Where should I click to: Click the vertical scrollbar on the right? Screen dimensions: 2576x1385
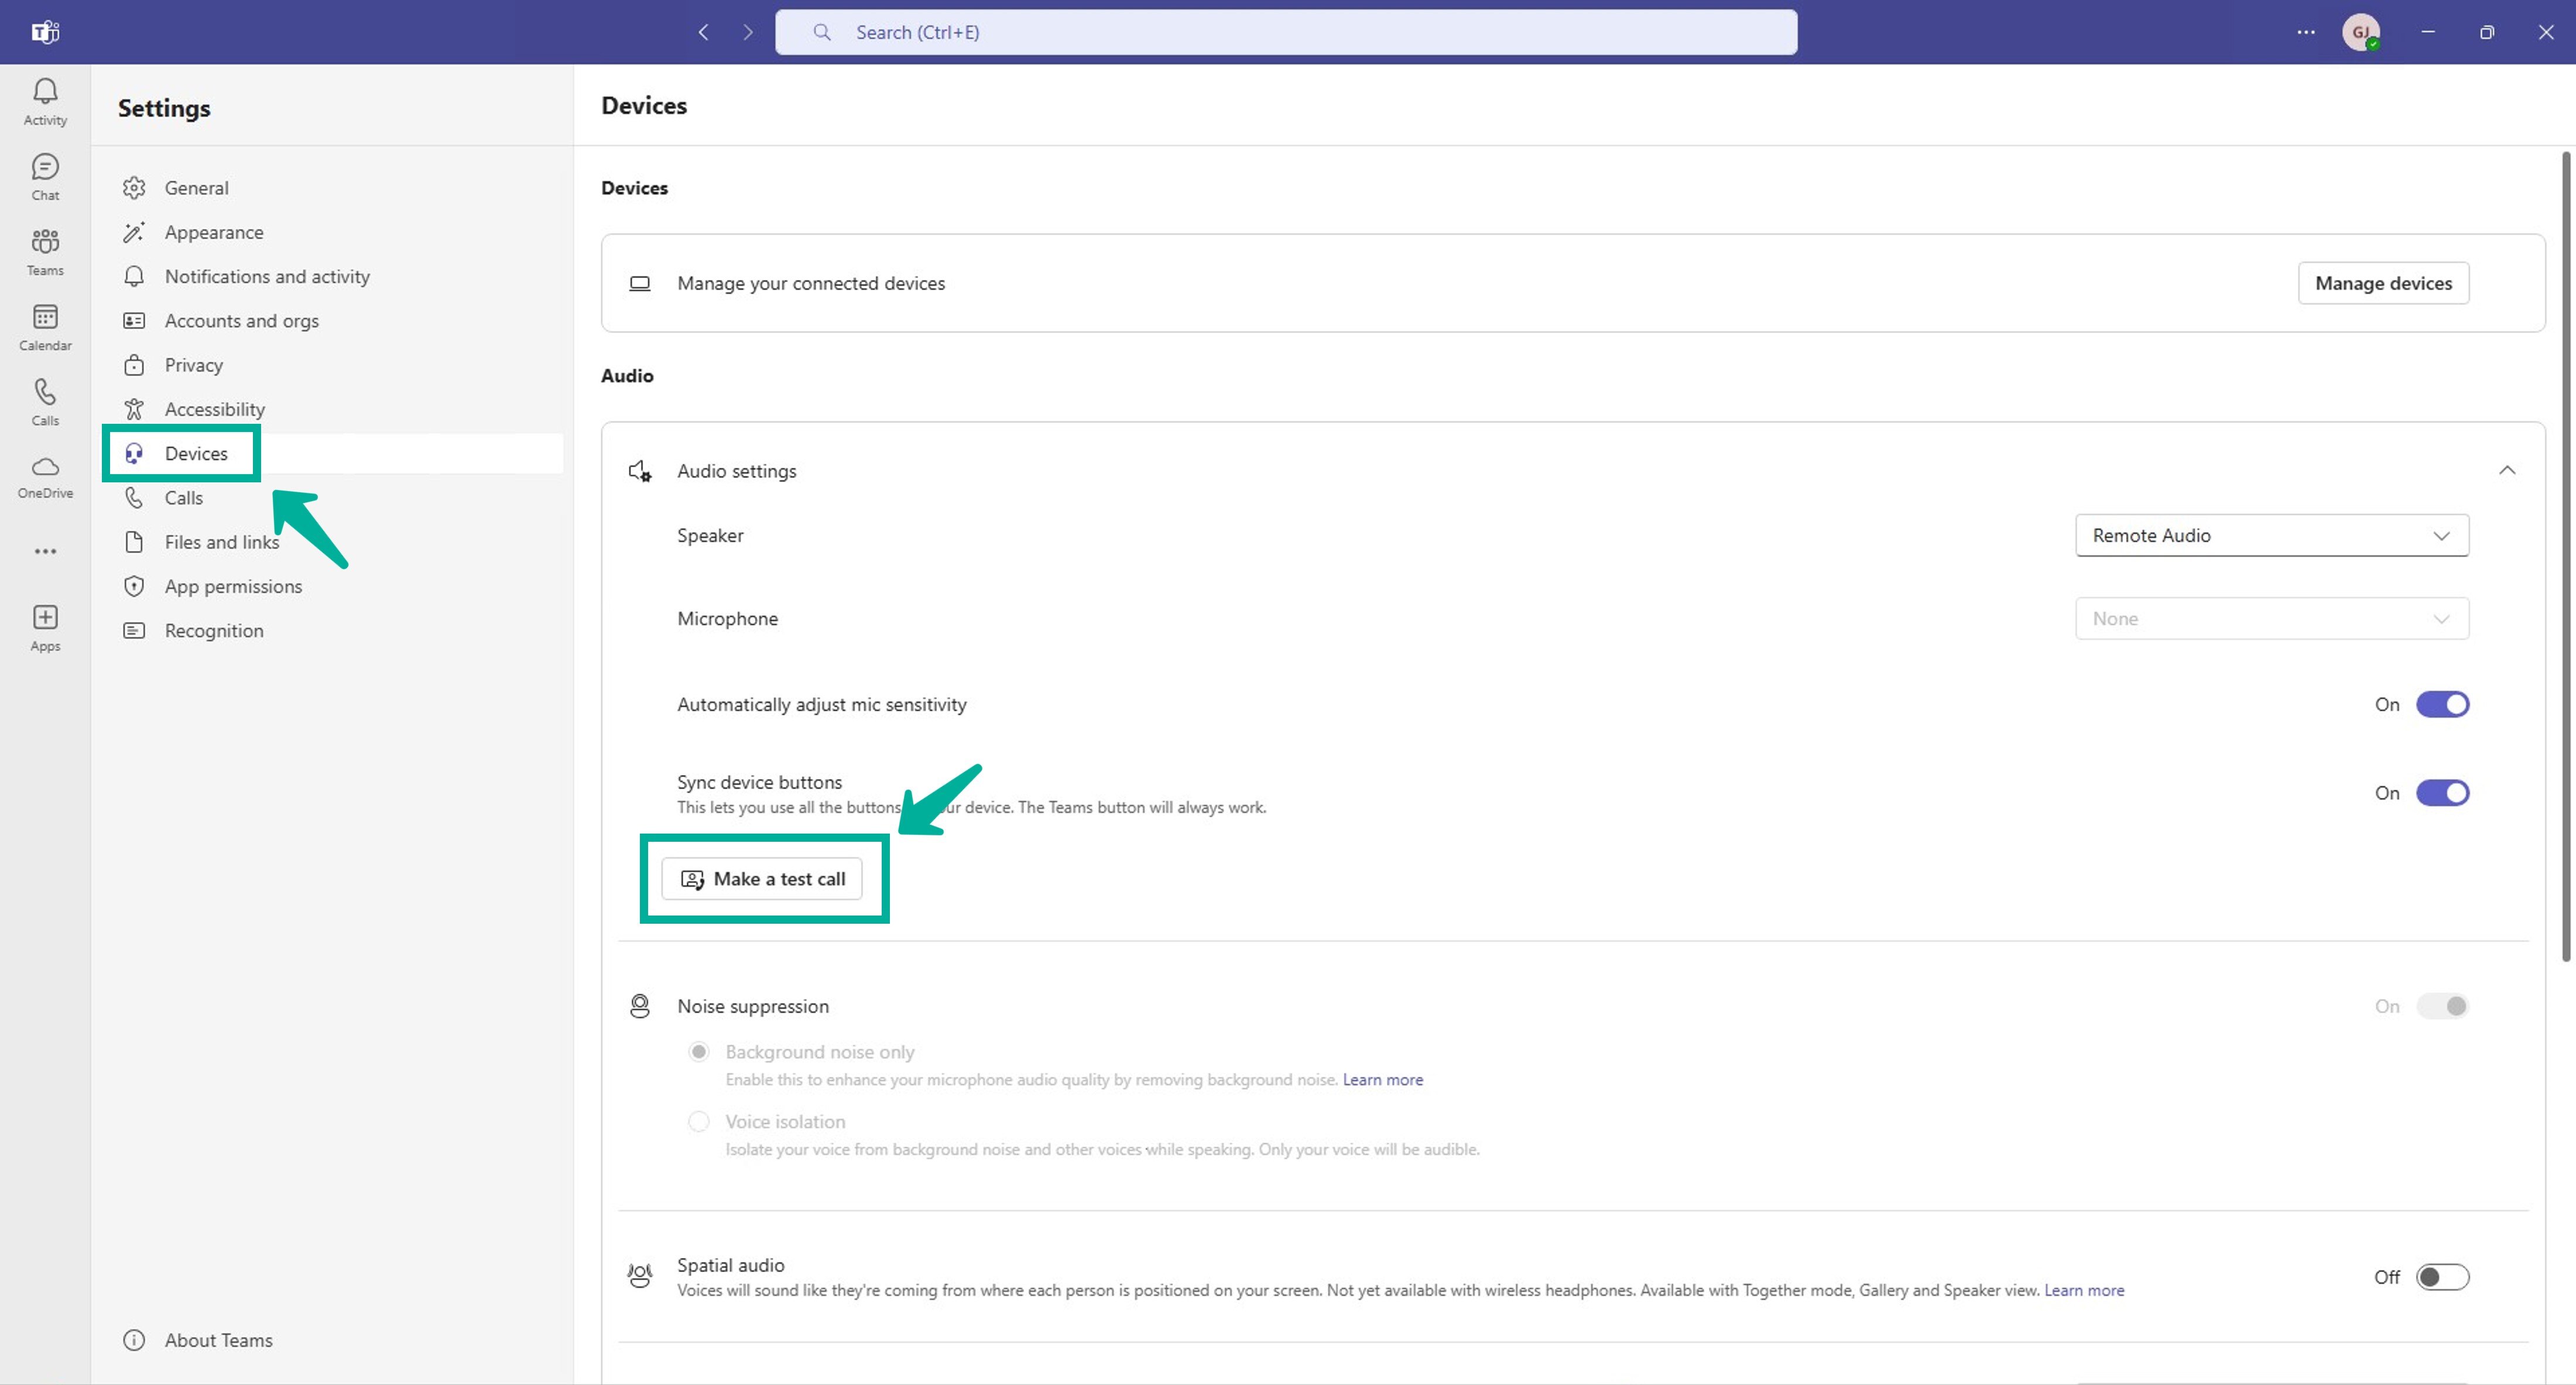2565,555
